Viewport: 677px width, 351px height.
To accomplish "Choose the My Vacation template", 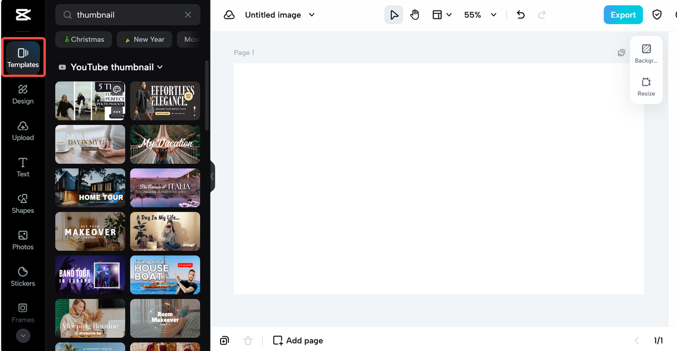I will coord(165,145).
